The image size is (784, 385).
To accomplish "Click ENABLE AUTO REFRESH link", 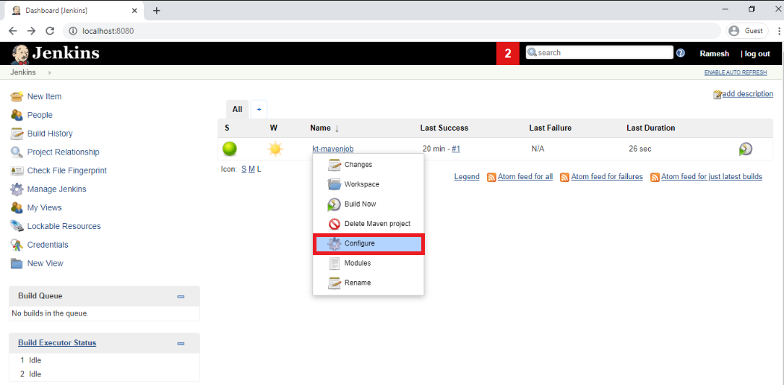I will point(736,72).
